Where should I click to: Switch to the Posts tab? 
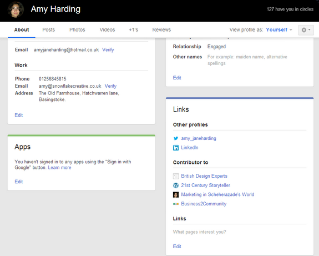(x=49, y=30)
